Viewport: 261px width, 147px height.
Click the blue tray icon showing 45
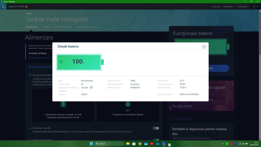pyautogui.click(x=236, y=144)
